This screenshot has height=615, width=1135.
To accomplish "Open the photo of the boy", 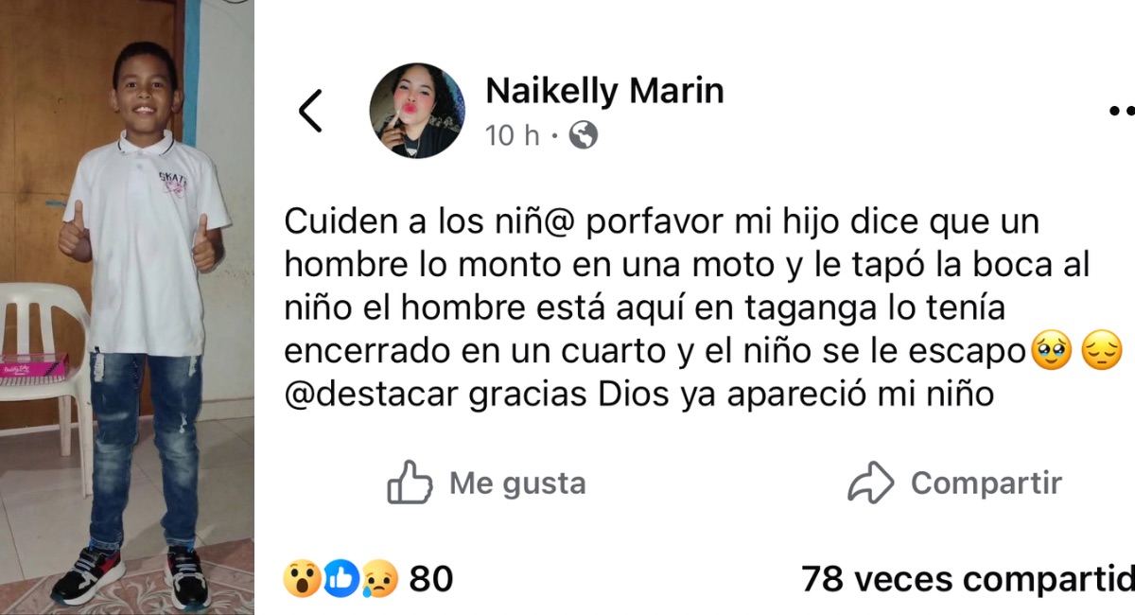I will click(x=127, y=307).
